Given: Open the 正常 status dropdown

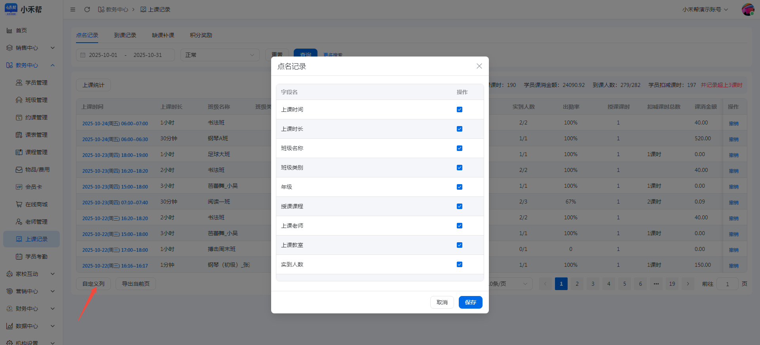Looking at the screenshot, I should 220,55.
